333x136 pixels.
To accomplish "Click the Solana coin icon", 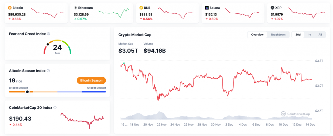I will (x=207, y=7).
